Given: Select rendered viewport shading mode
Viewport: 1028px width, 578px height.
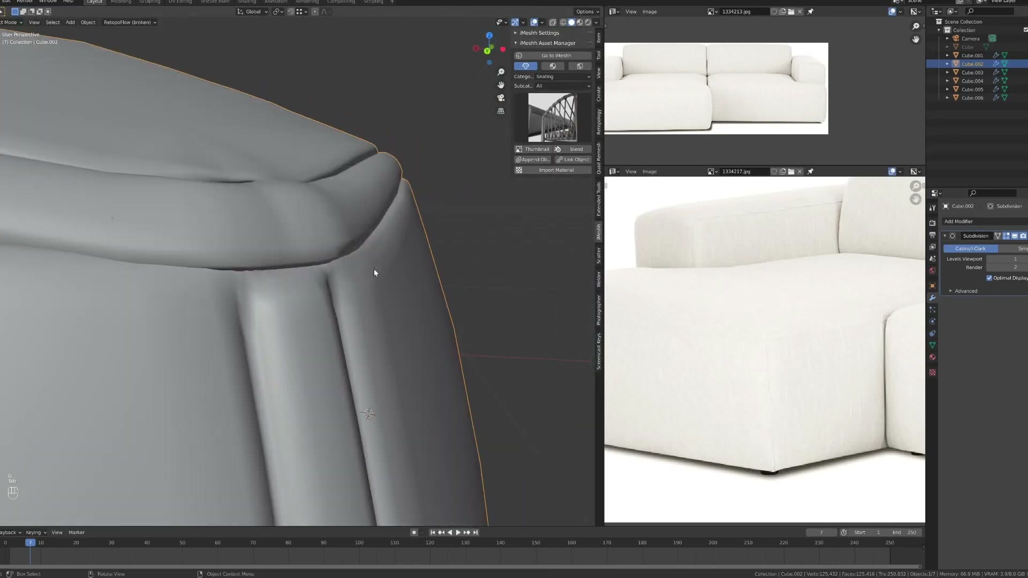Looking at the screenshot, I should click(x=588, y=22).
